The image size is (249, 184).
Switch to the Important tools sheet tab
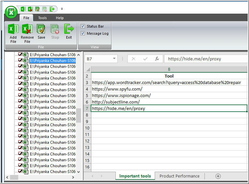(x=135, y=176)
